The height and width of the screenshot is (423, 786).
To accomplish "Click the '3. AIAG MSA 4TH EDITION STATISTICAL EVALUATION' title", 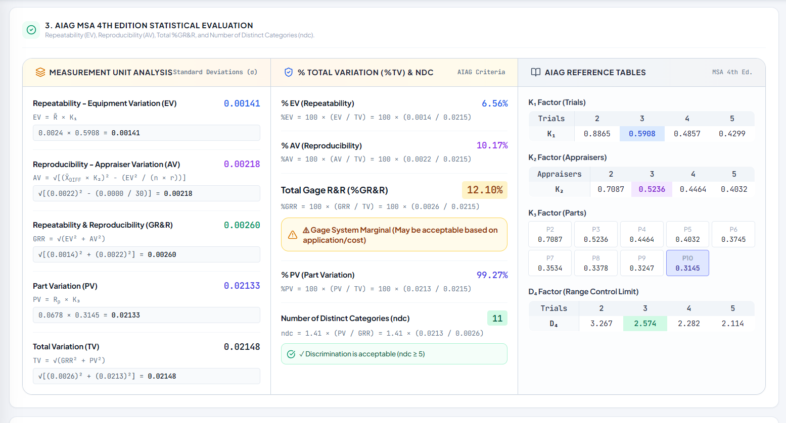I will [149, 25].
